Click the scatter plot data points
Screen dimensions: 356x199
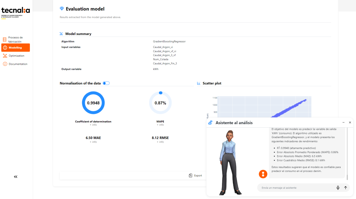pyautogui.click(x=289, y=108)
